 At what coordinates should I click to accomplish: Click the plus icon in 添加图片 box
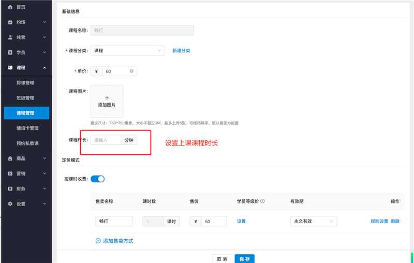click(107, 98)
